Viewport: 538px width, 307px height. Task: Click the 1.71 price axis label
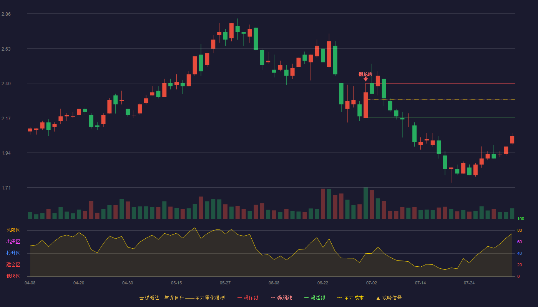6,188
